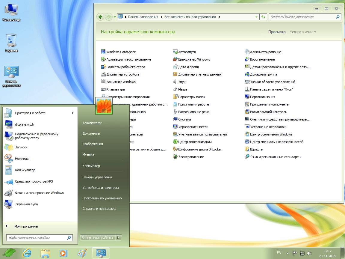Open the Персонализация icon

247,97
